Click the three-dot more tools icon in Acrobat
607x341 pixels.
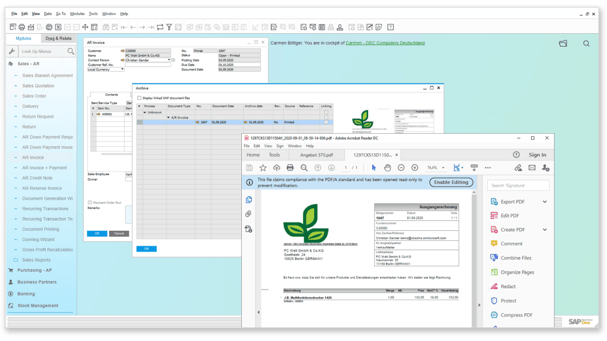click(x=488, y=168)
